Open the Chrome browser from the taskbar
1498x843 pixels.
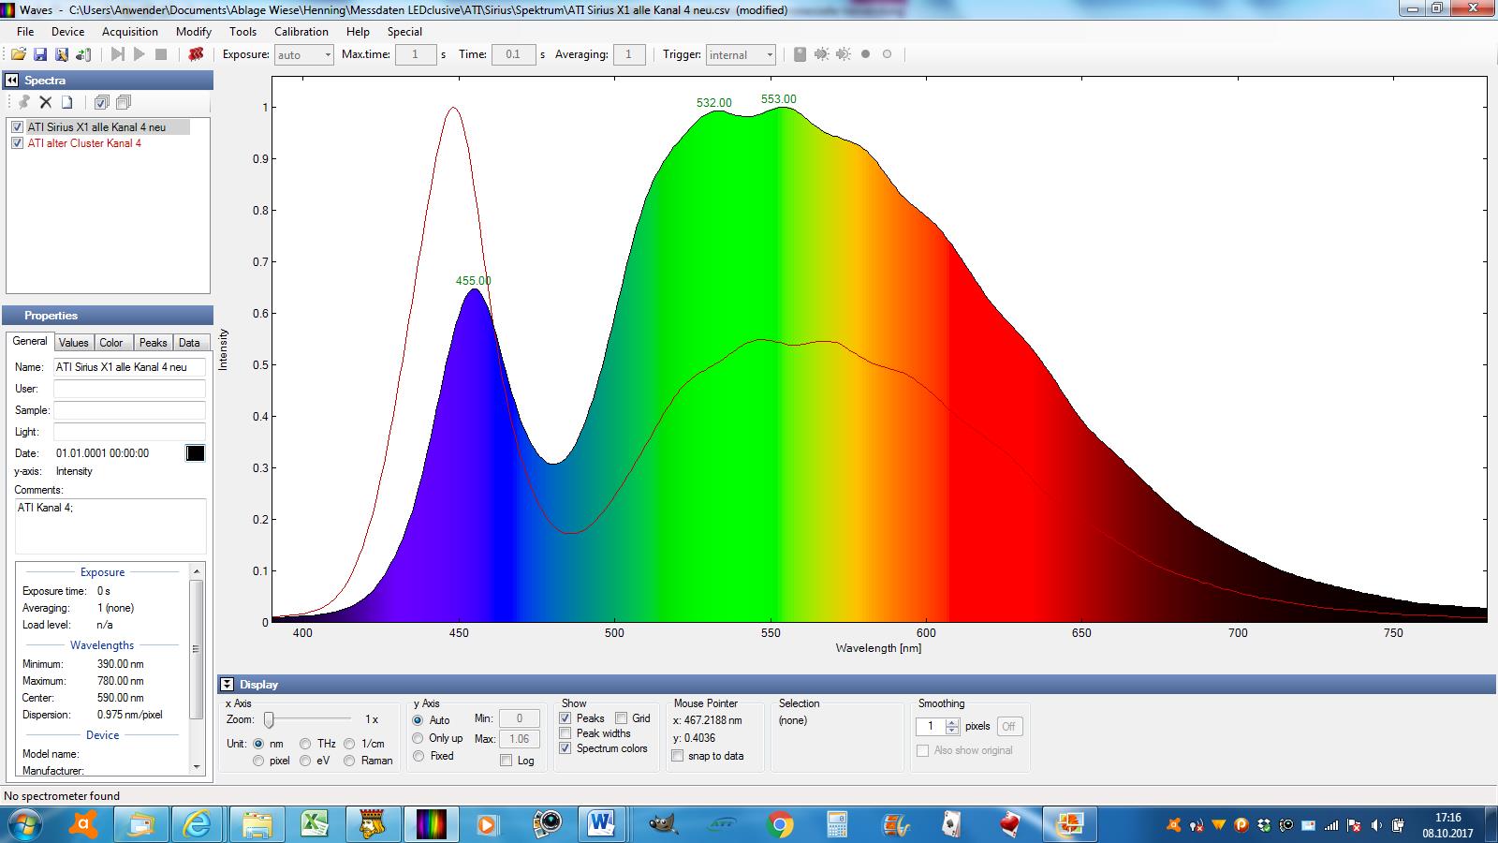point(779,824)
